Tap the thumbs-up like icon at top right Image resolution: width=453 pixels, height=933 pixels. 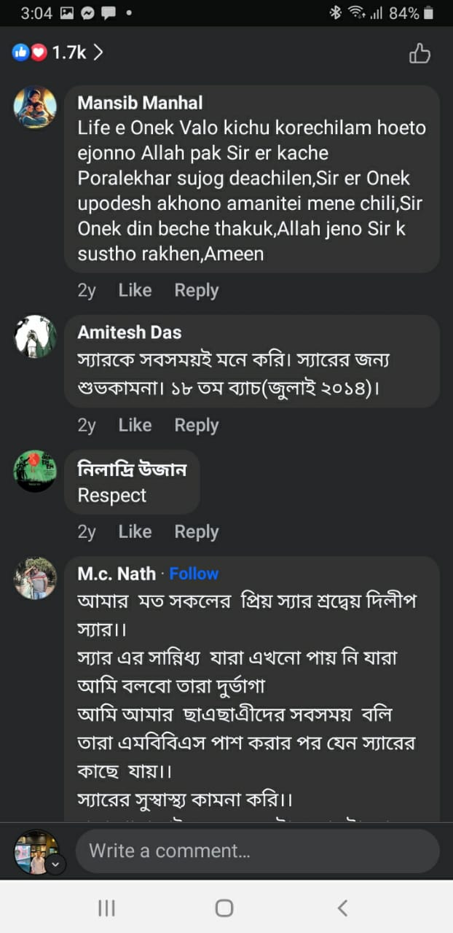coord(419,53)
